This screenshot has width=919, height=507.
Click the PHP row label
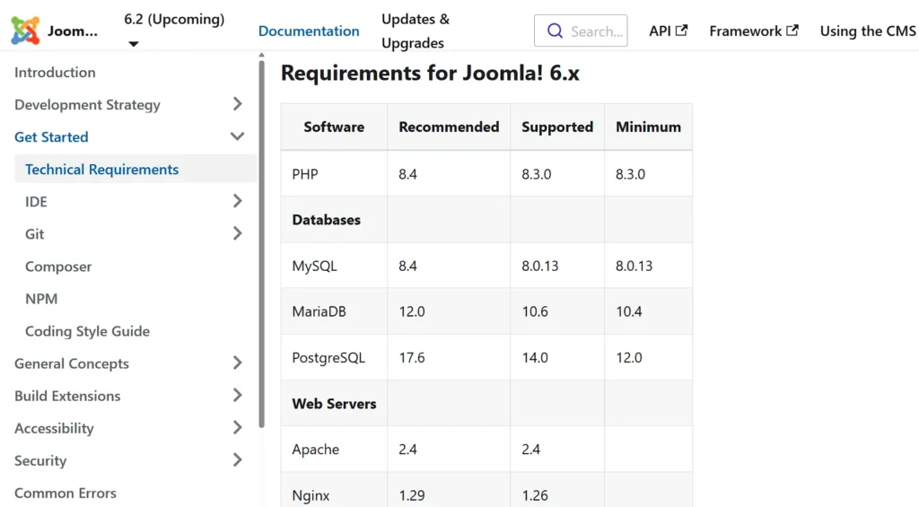pyautogui.click(x=305, y=174)
